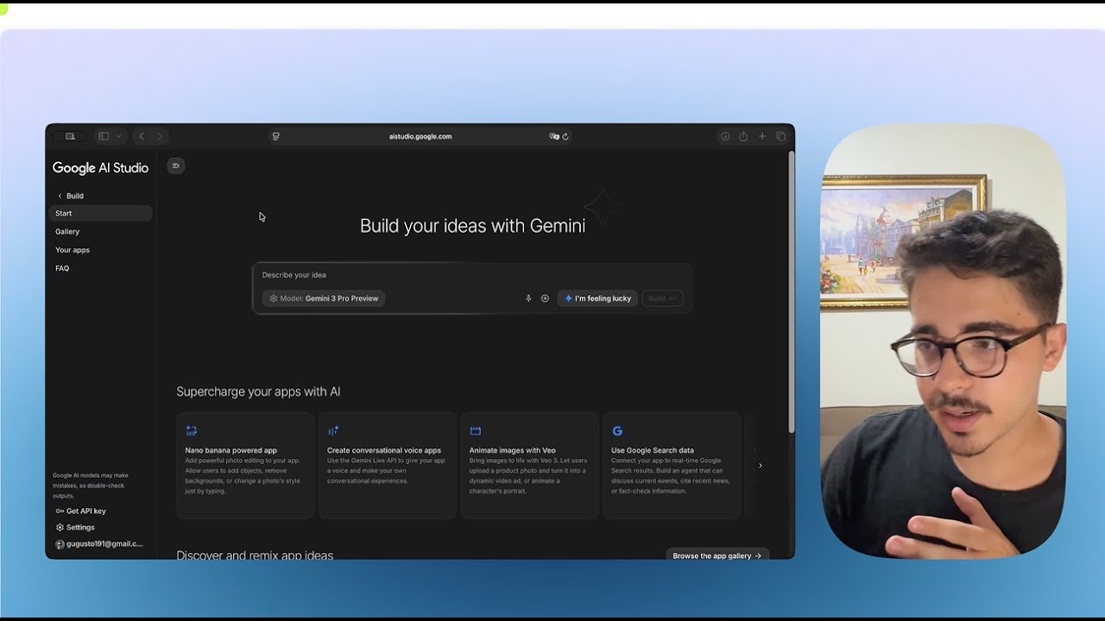Open the Nano banana powered app card
The width and height of the screenshot is (1105, 621).
245,466
